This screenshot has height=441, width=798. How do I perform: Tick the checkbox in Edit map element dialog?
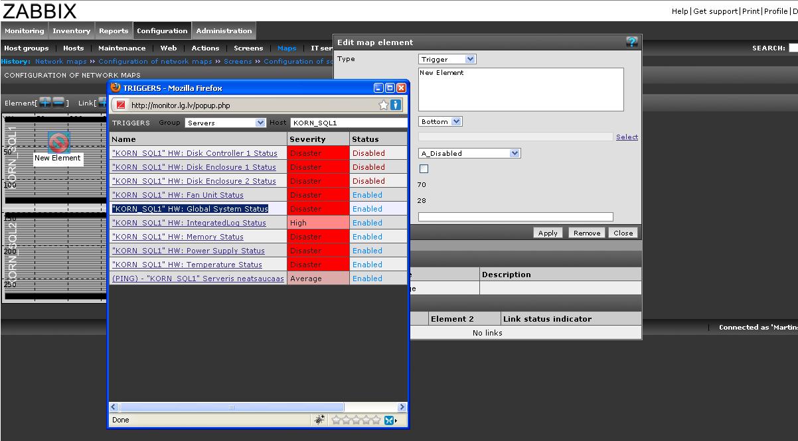tap(424, 168)
